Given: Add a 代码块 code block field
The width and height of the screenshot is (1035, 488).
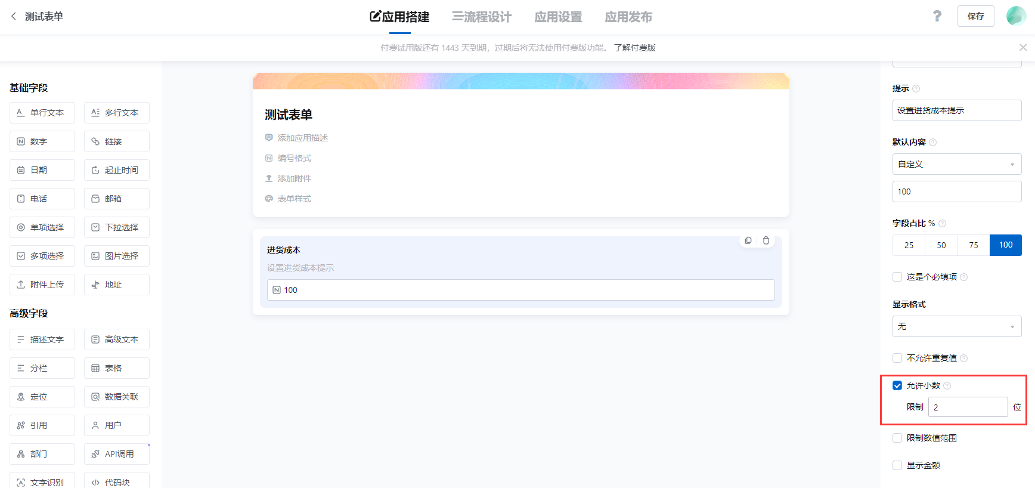Looking at the screenshot, I should [117, 481].
